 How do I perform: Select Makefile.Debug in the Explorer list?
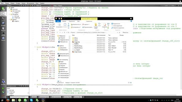click(x=78, y=46)
